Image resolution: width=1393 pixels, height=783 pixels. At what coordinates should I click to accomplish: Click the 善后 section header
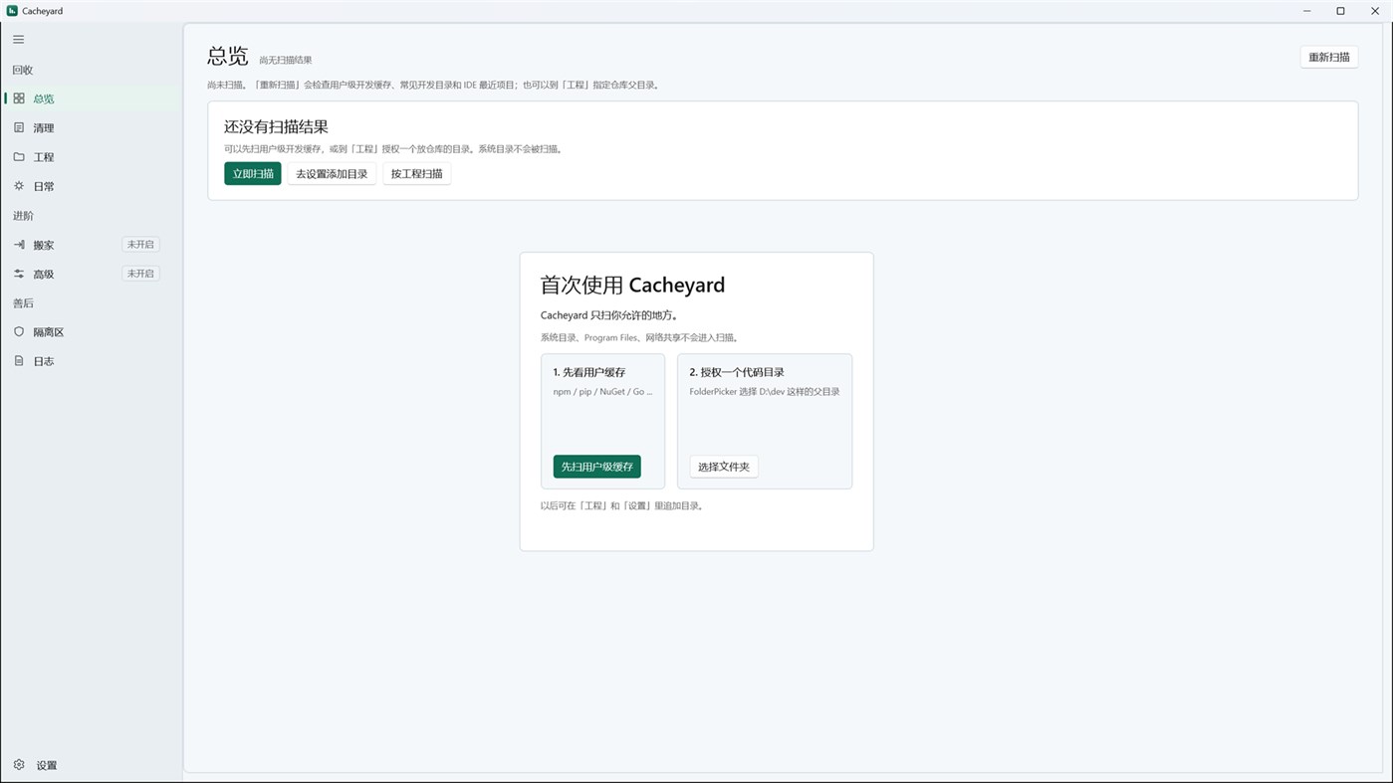pyautogui.click(x=23, y=303)
